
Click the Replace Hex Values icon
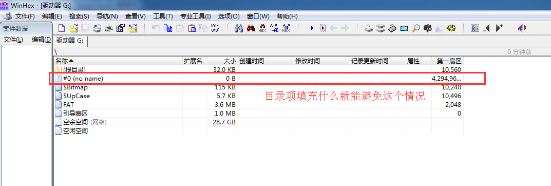(x=286, y=28)
